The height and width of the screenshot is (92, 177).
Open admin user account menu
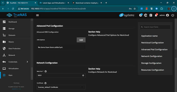(164, 15)
